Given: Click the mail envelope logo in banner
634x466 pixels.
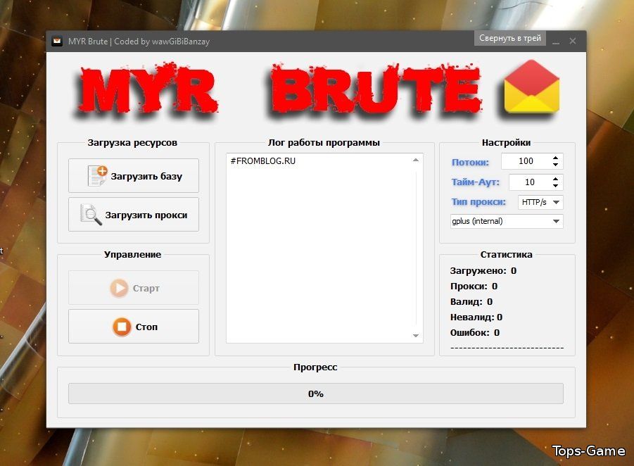Looking at the screenshot, I should click(531, 87).
